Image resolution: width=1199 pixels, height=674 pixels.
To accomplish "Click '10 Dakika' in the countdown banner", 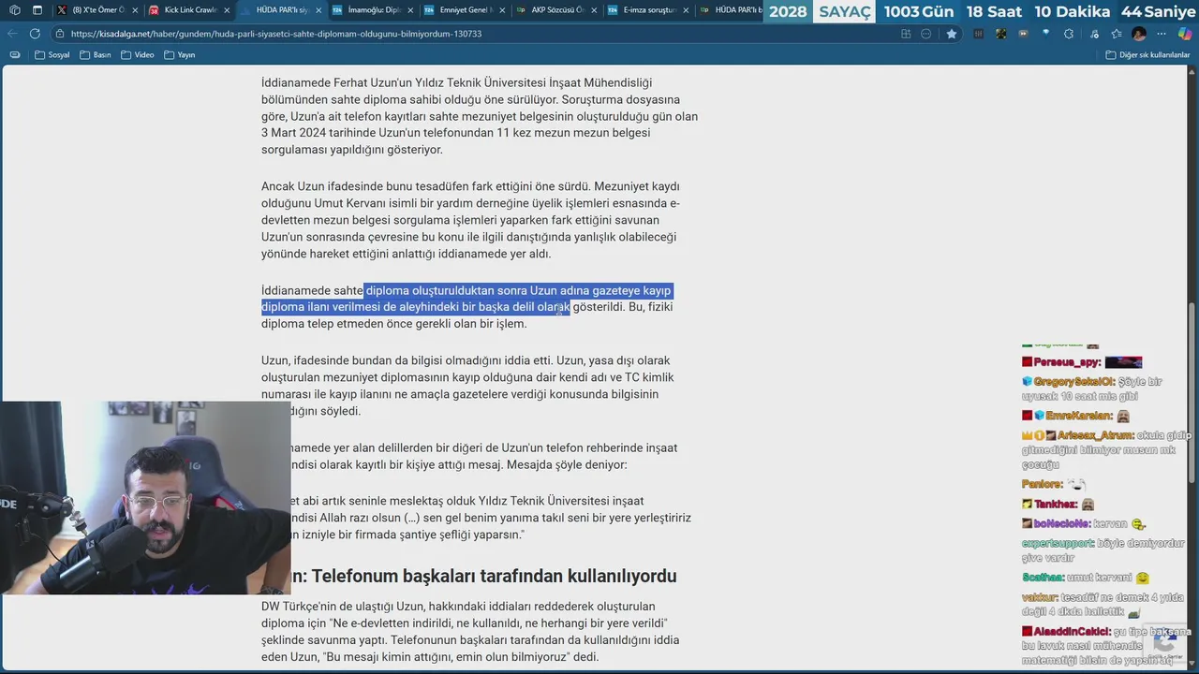I will pos(1072,12).
